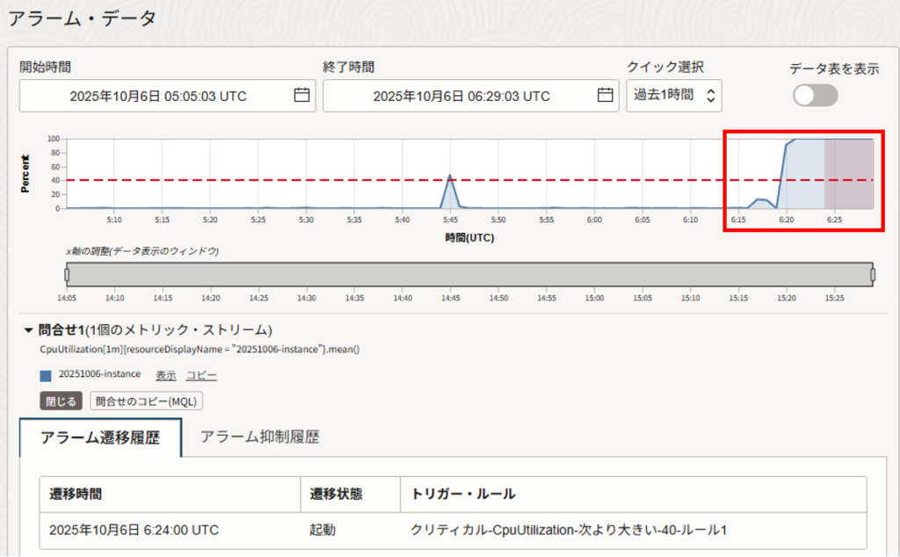The height and width of the screenshot is (557, 900).
Task: Toggle the データ表を表示 switch
Action: [815, 96]
